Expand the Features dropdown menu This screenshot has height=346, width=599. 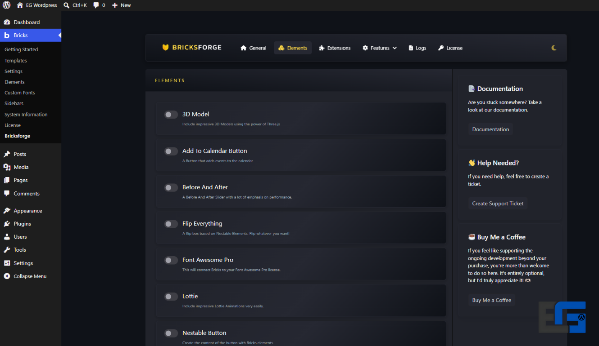380,48
